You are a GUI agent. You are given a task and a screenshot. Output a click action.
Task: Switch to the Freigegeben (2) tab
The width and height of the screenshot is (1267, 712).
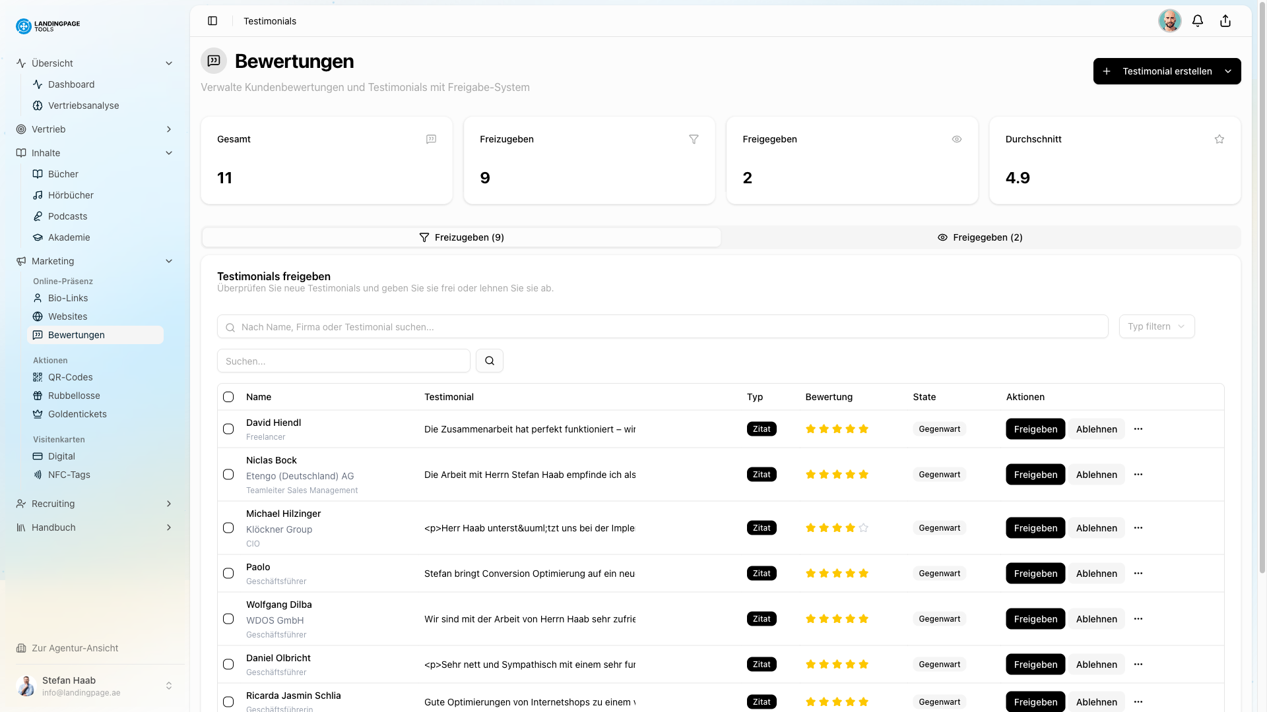(x=981, y=237)
